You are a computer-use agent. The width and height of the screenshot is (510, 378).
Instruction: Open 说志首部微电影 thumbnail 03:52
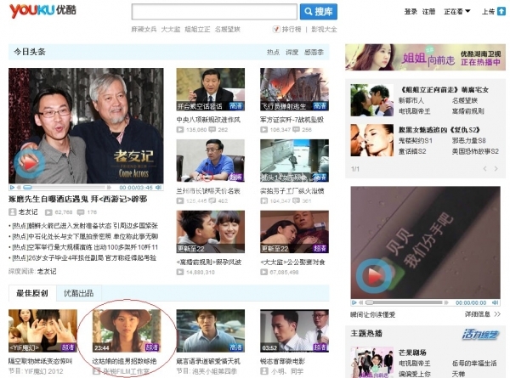click(x=294, y=331)
